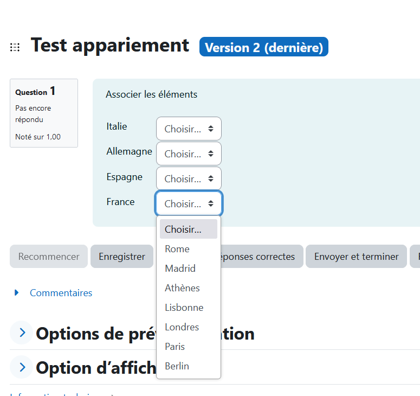Click the Noté sur 1,00 text
The height and width of the screenshot is (396, 420).
(38, 137)
